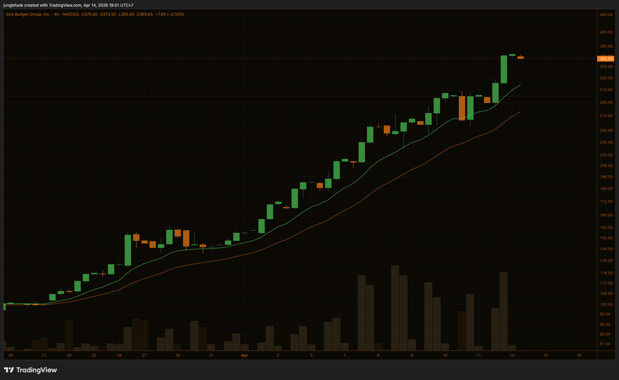This screenshot has height=380, width=619.
Task: Click the 310.00 price axis label
Action: (x=606, y=90)
